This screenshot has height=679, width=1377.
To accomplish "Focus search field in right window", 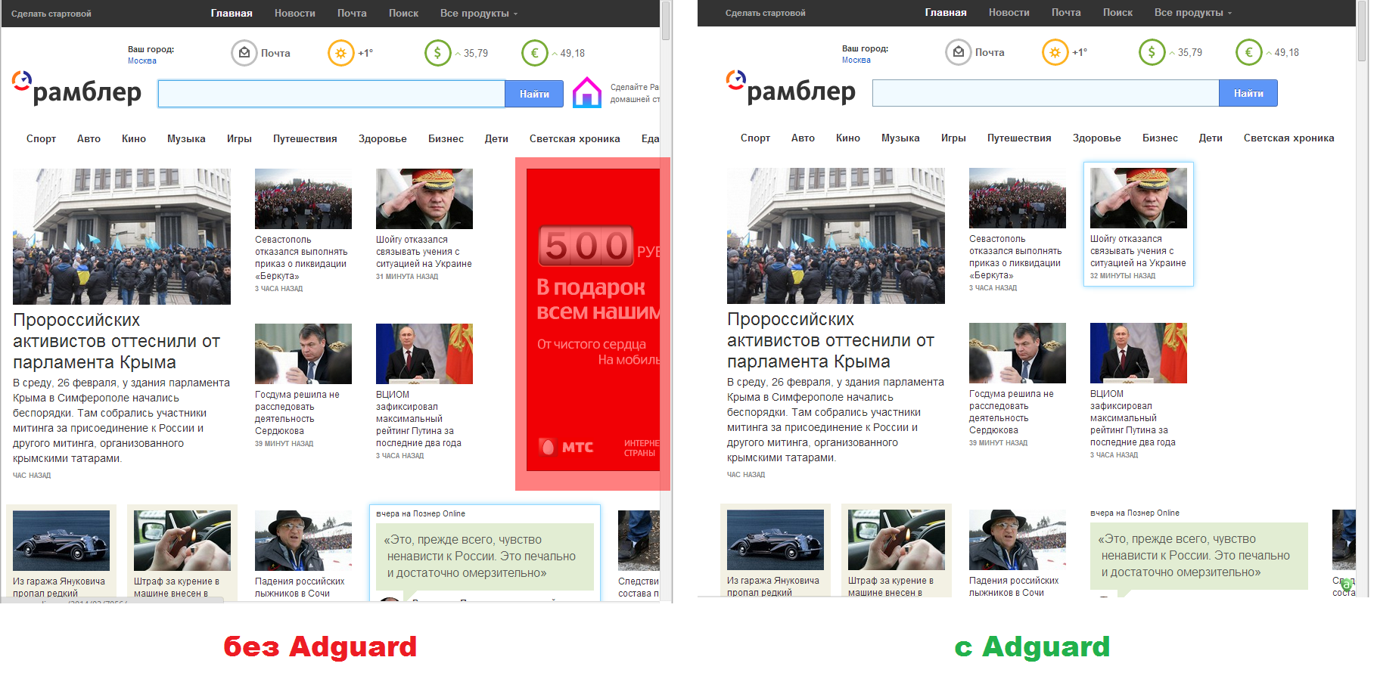I will [1046, 93].
